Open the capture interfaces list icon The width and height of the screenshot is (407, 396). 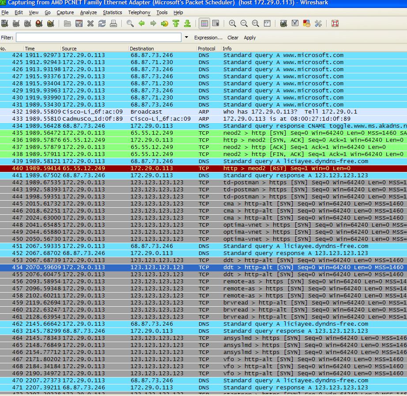5,24
